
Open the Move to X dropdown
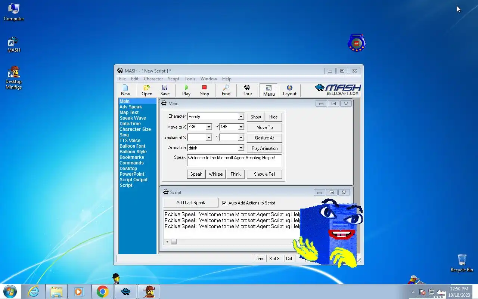tap(209, 127)
